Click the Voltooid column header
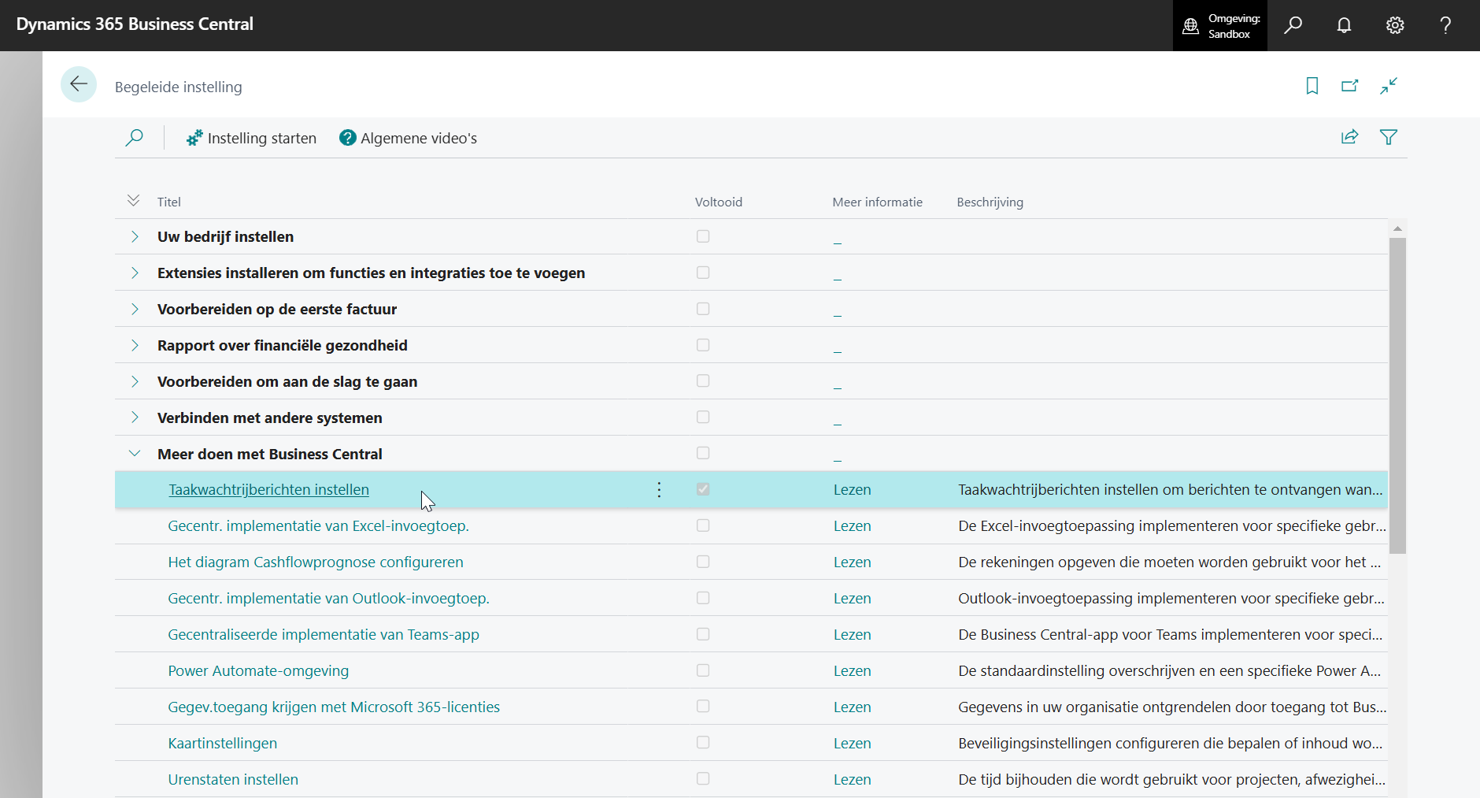This screenshot has height=798, width=1480. [719, 202]
